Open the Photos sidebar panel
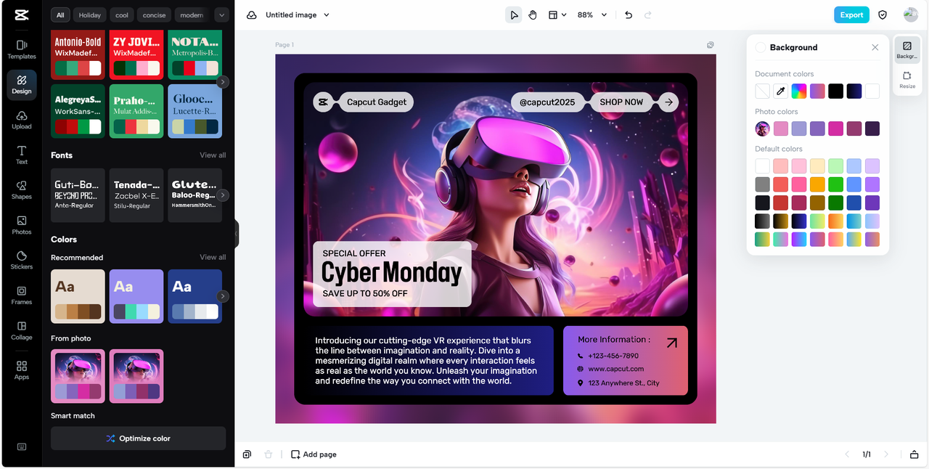 pyautogui.click(x=22, y=225)
